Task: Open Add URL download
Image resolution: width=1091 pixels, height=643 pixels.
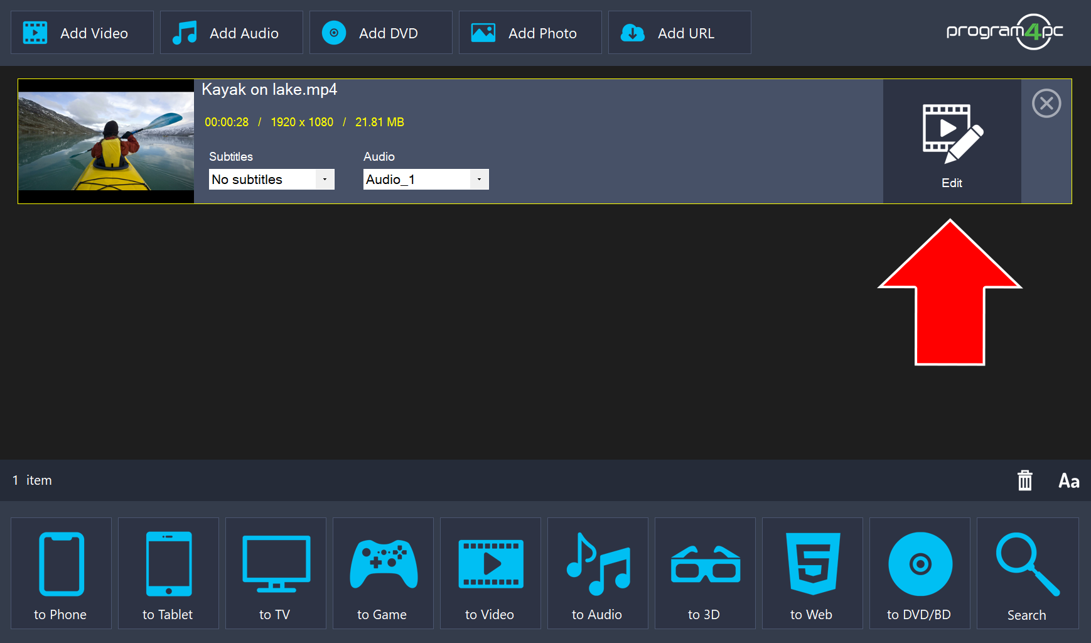Action: 679,33
